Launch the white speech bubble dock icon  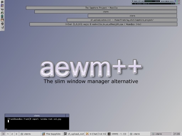(x=2, y=27)
